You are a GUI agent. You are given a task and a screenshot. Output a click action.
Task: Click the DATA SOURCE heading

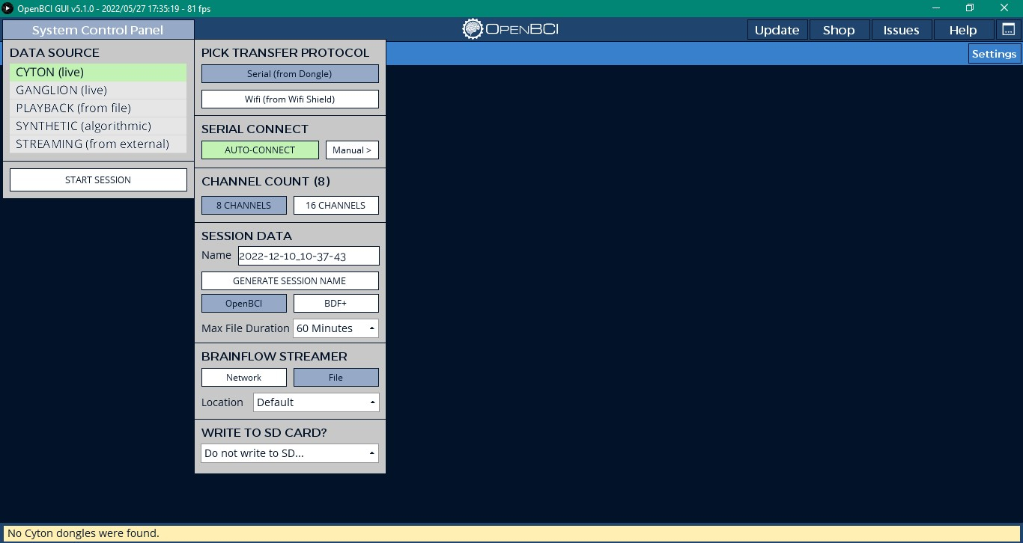coord(55,53)
